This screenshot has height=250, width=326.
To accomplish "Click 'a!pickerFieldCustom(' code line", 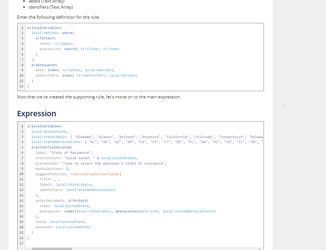I will point(52,147).
